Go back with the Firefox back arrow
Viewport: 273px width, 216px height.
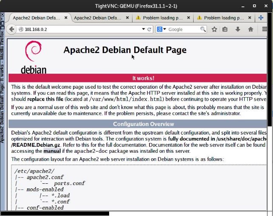click(11, 29)
